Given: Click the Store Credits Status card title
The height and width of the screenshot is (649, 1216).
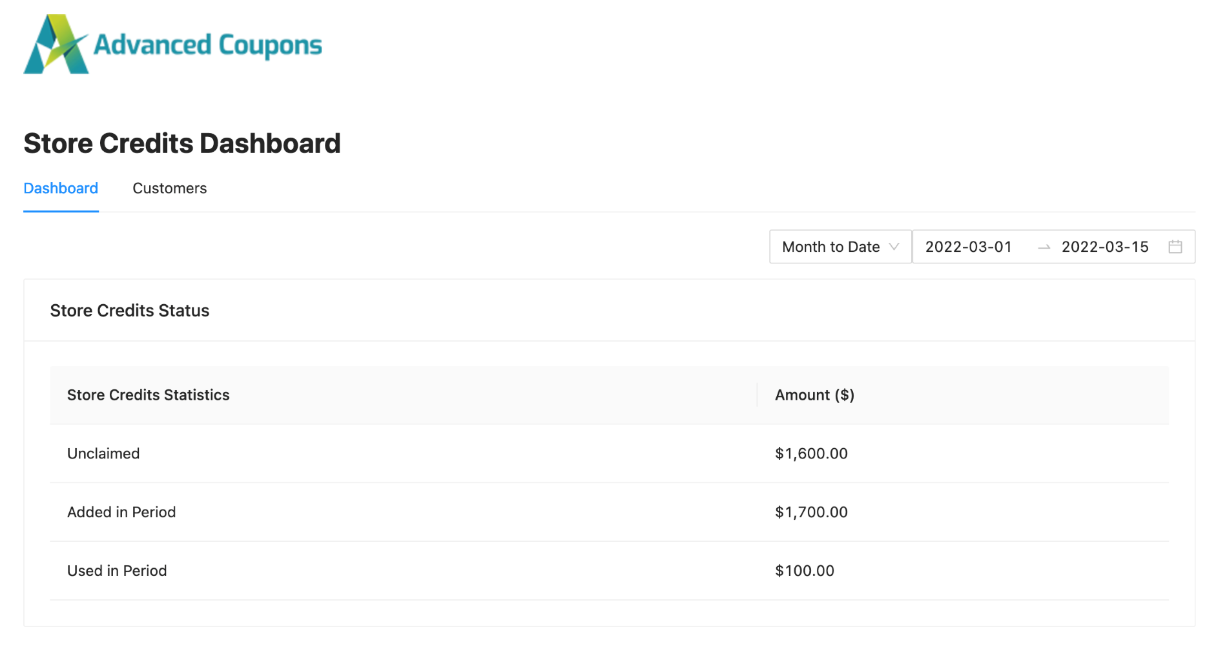Looking at the screenshot, I should click(130, 311).
